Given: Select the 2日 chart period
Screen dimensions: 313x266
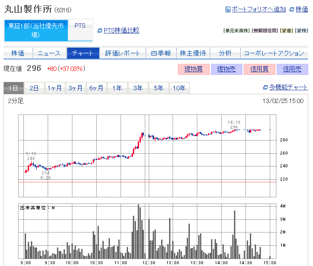Looking at the screenshot, I should click(x=34, y=88).
